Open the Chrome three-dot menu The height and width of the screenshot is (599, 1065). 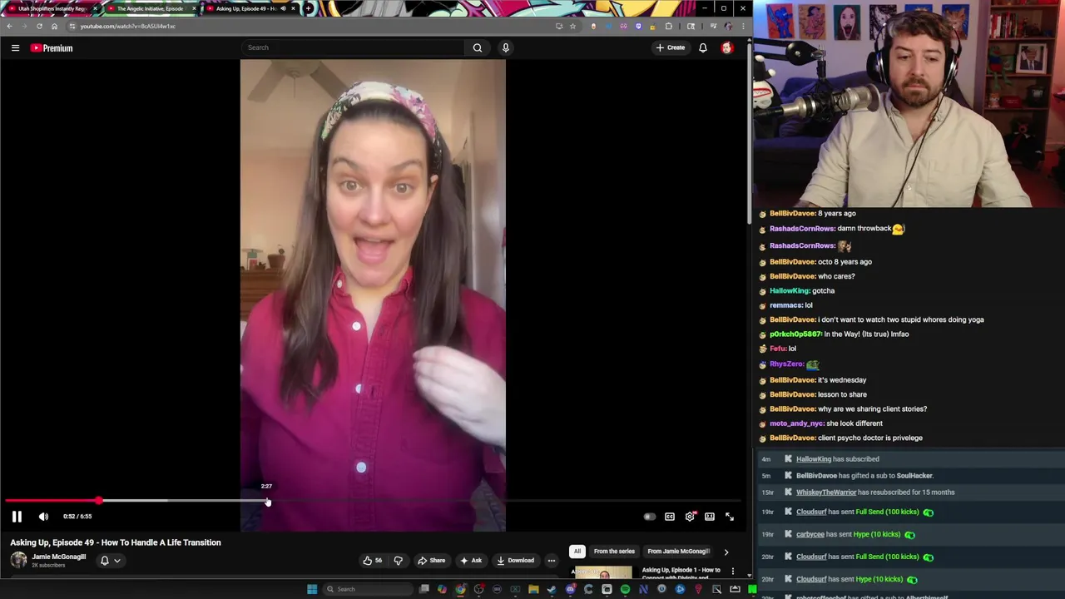(x=743, y=26)
